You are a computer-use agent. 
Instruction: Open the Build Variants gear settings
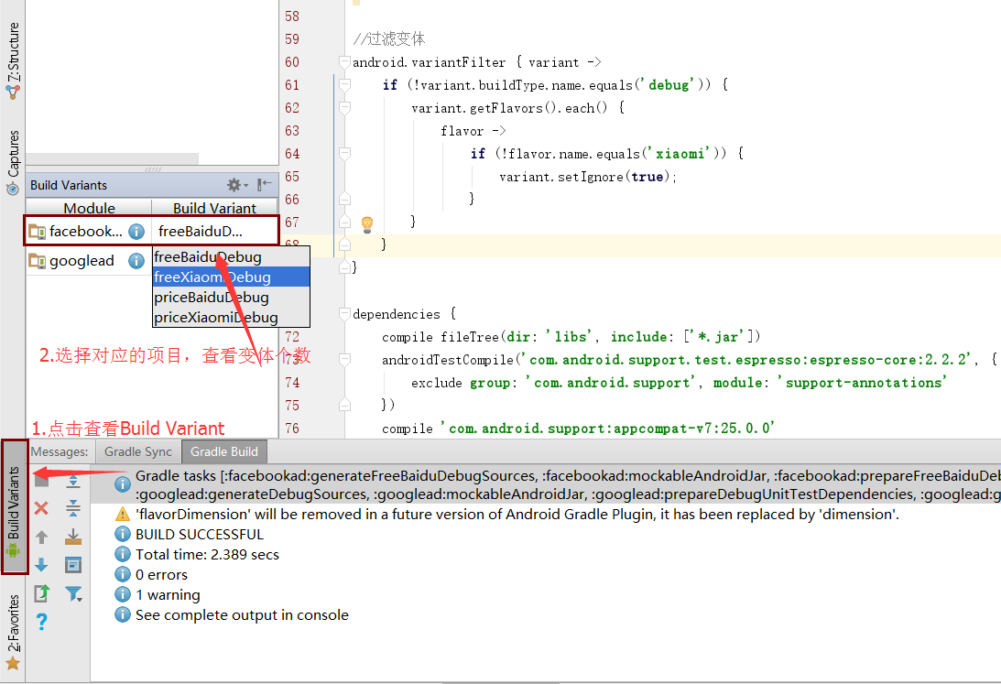[237, 185]
